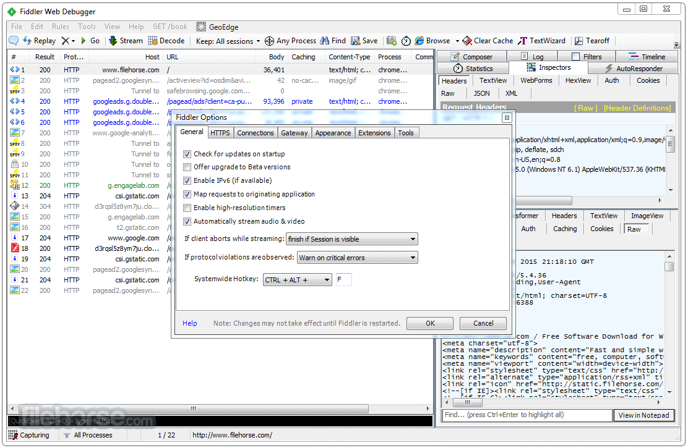The height and width of the screenshot is (448, 688).
Task: Click the View in Notepad button
Action: click(643, 415)
